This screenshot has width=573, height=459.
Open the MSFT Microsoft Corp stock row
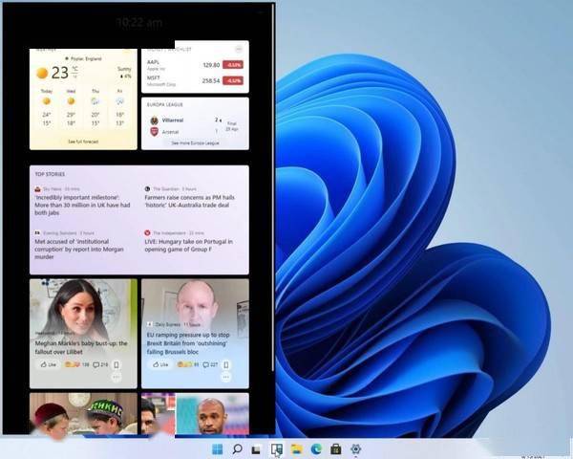195,81
